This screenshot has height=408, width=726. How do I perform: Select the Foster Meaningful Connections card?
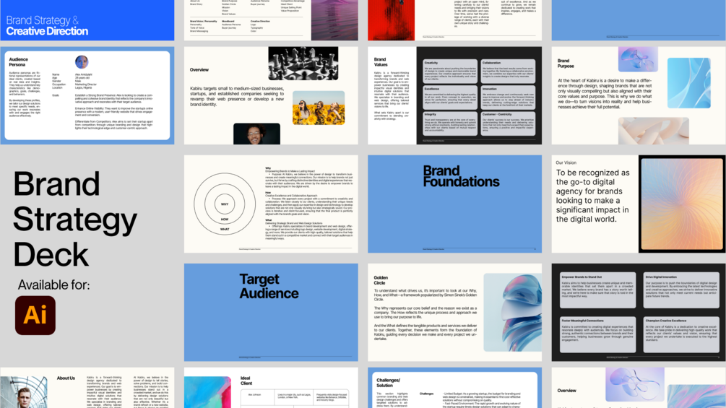[x=597, y=334]
